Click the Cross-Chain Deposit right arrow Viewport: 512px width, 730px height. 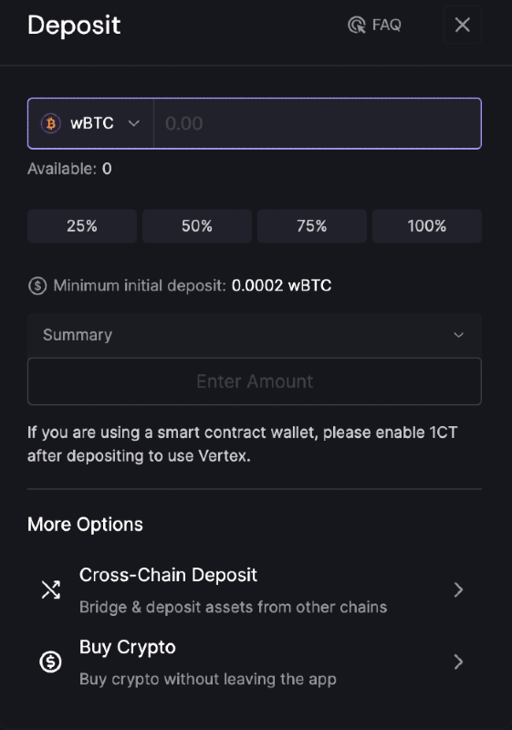click(x=458, y=589)
